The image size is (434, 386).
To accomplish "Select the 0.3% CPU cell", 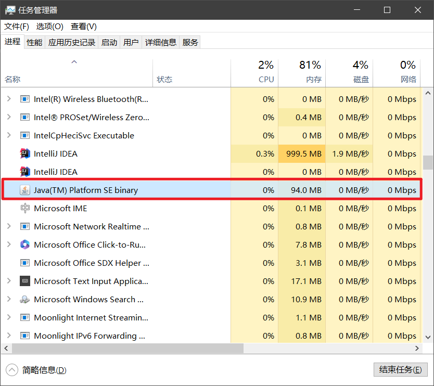I will point(254,153).
